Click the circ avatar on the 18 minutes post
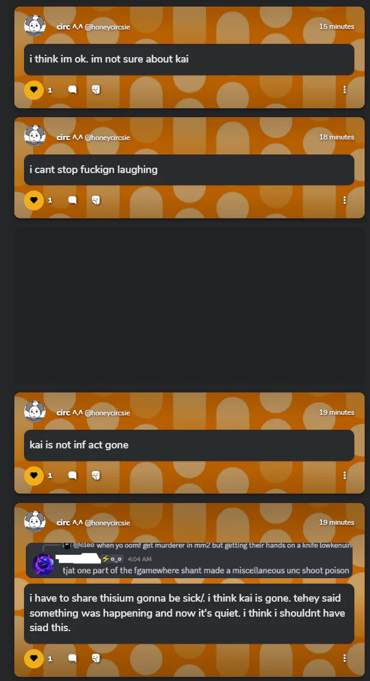 pos(35,136)
